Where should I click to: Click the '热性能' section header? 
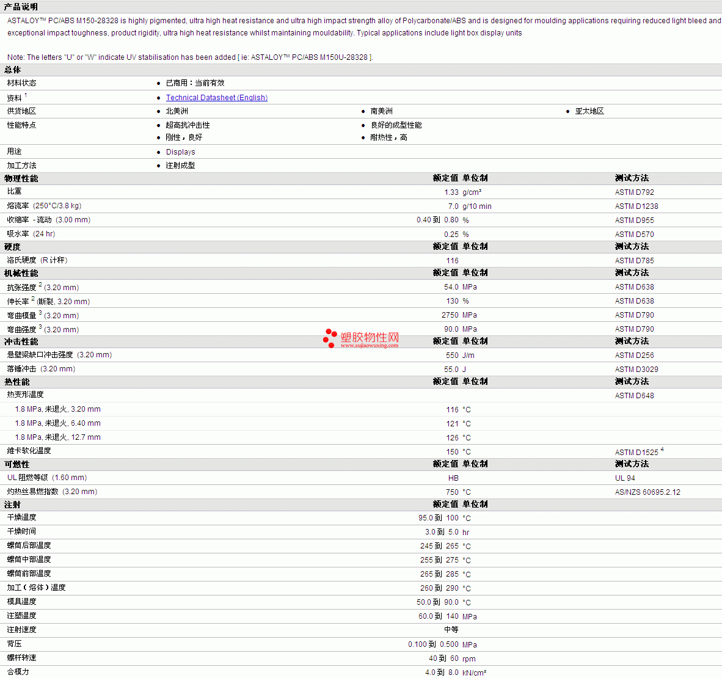pyautogui.click(x=16, y=382)
